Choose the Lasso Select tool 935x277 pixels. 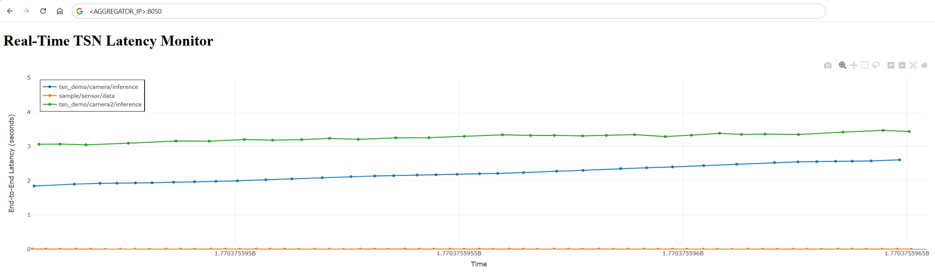876,65
